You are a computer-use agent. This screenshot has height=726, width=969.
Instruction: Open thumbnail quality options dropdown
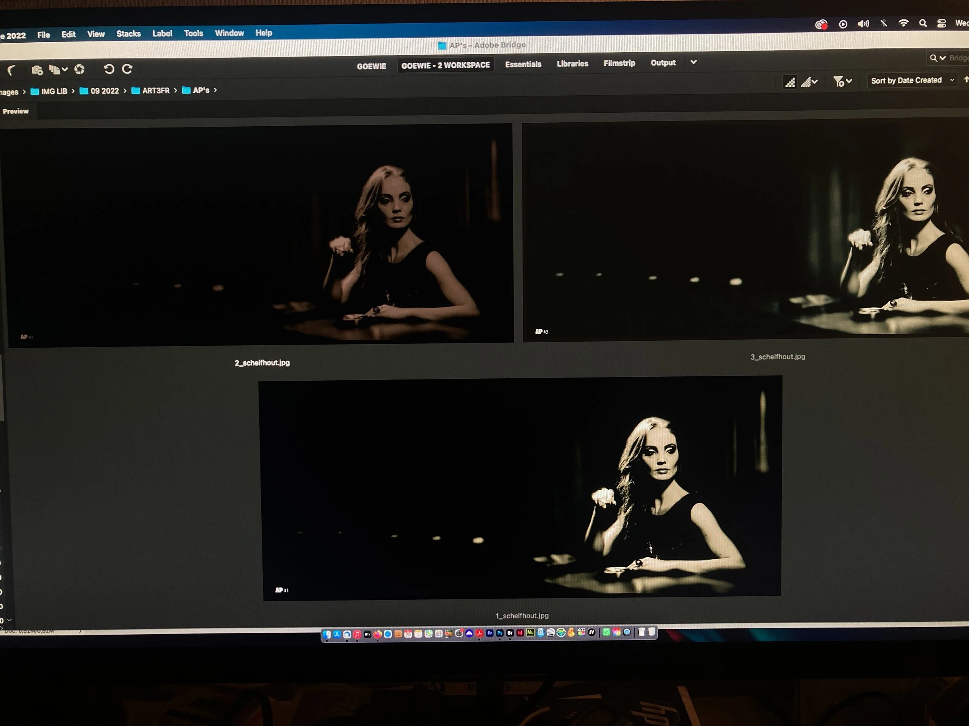[809, 82]
